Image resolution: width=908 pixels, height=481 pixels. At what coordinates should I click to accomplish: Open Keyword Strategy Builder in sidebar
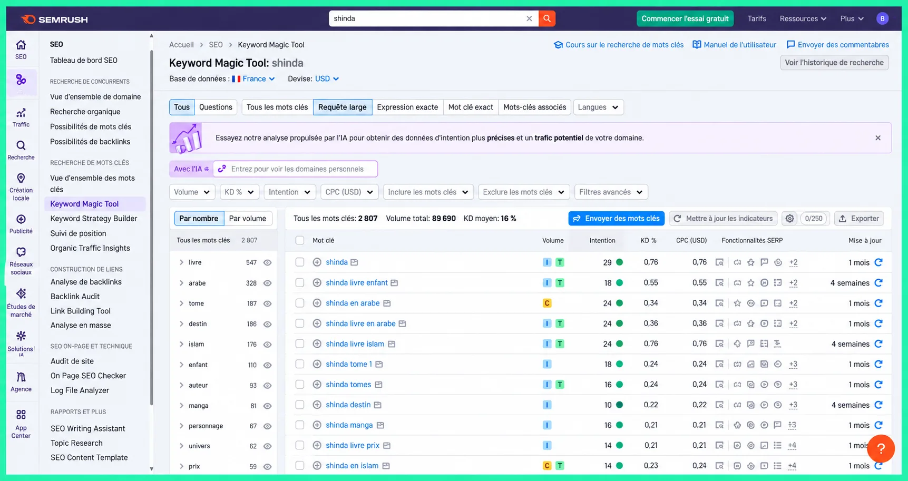(94, 219)
